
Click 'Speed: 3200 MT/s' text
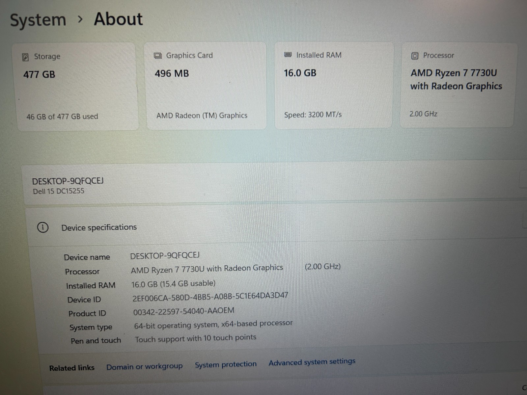(x=313, y=115)
